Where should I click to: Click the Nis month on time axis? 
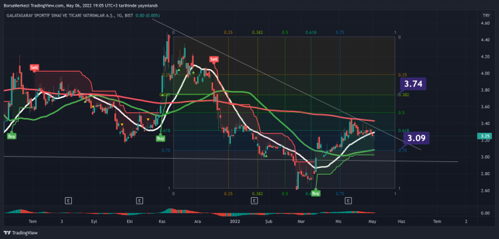click(x=338, y=222)
